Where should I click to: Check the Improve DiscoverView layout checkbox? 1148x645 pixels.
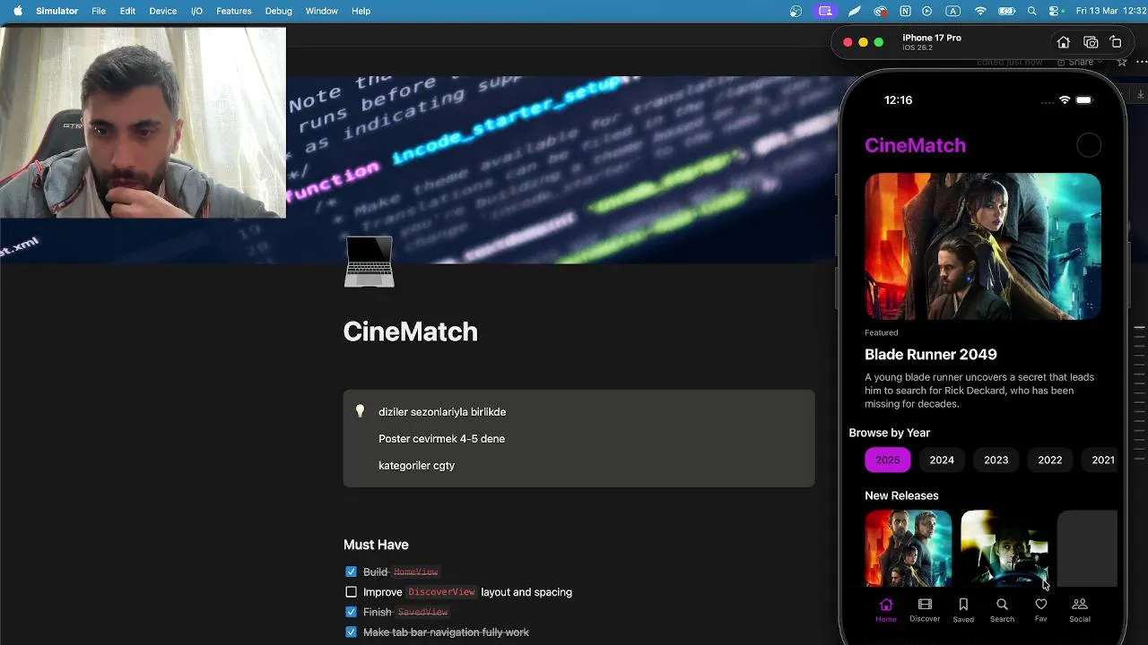click(x=351, y=592)
